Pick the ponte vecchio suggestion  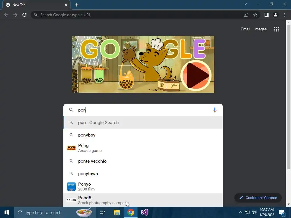click(143, 161)
